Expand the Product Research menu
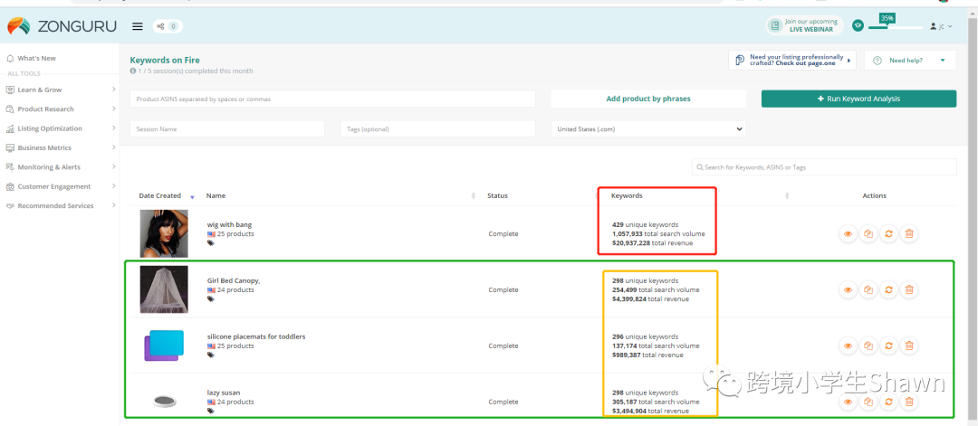Viewport: 978px width, 426px height. [62, 109]
